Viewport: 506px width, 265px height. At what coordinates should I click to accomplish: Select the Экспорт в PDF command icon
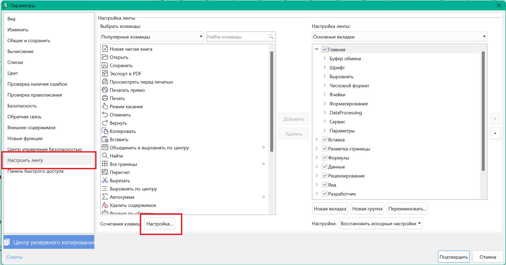pos(105,73)
